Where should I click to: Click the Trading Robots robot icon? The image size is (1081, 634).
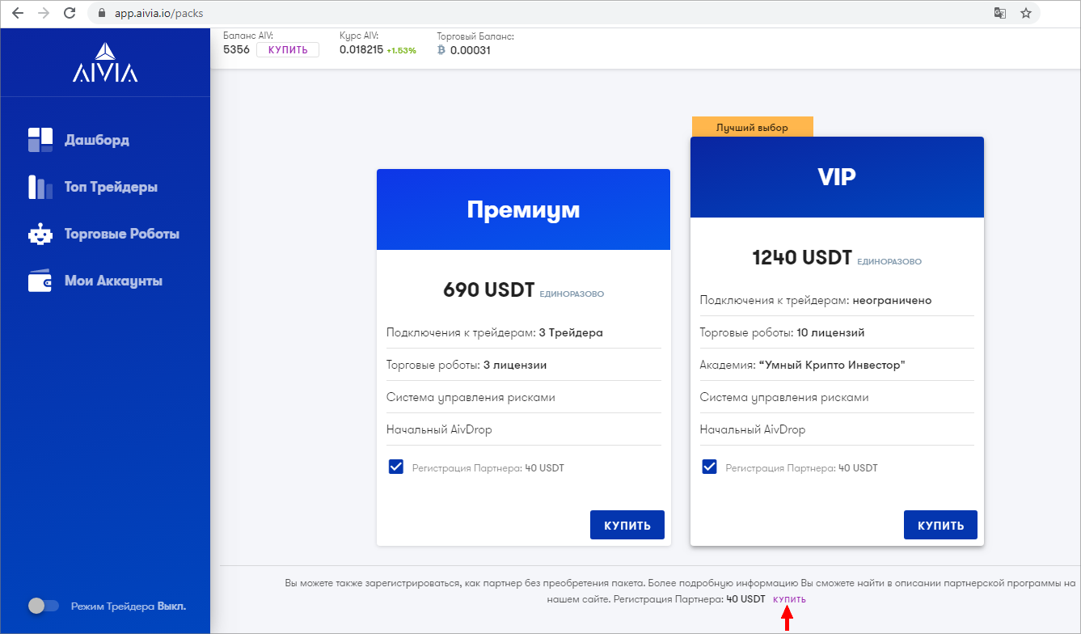tap(40, 235)
